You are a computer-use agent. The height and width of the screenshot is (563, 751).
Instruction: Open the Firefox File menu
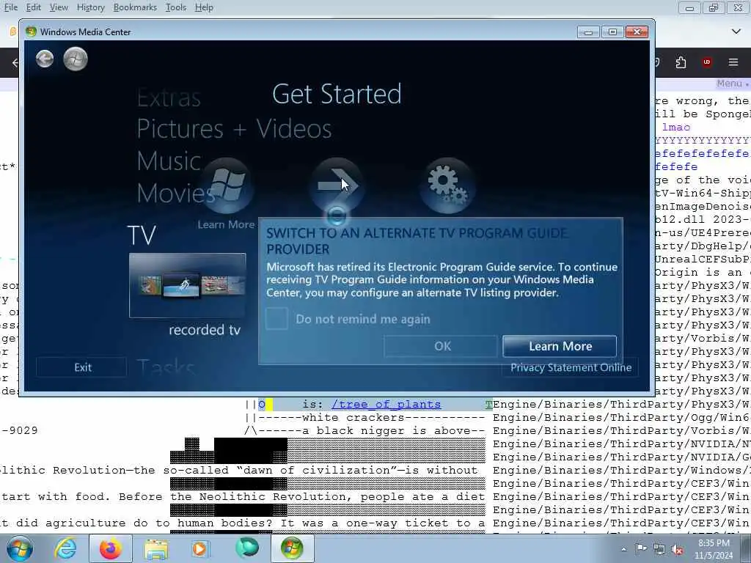[10, 7]
